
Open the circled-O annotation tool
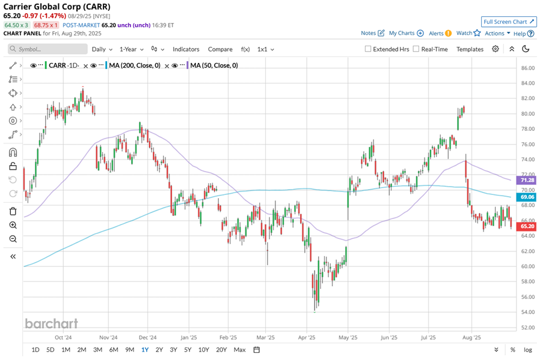pos(13,121)
